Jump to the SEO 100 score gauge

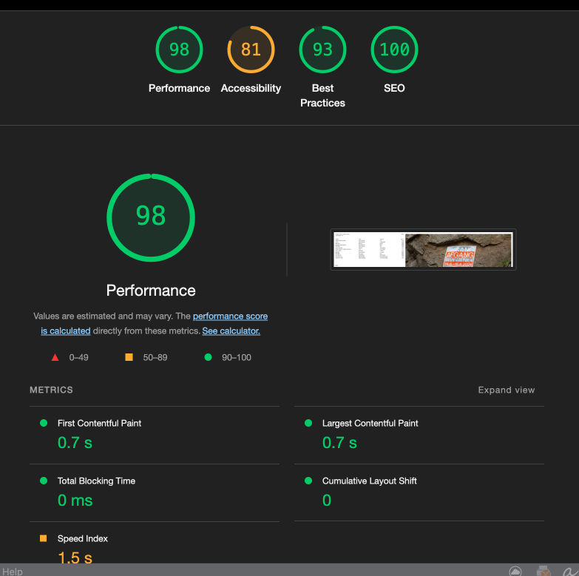[x=394, y=50]
